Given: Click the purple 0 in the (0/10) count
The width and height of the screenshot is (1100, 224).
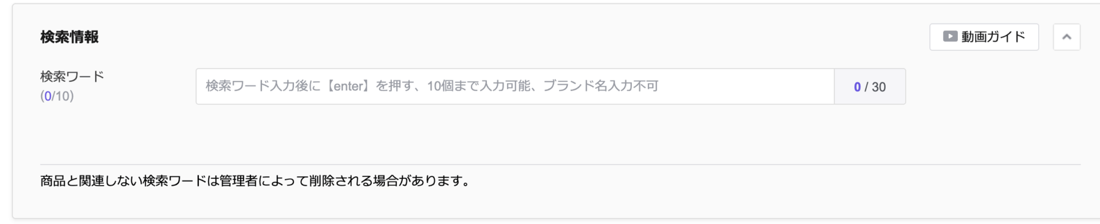Looking at the screenshot, I should click(x=48, y=96).
